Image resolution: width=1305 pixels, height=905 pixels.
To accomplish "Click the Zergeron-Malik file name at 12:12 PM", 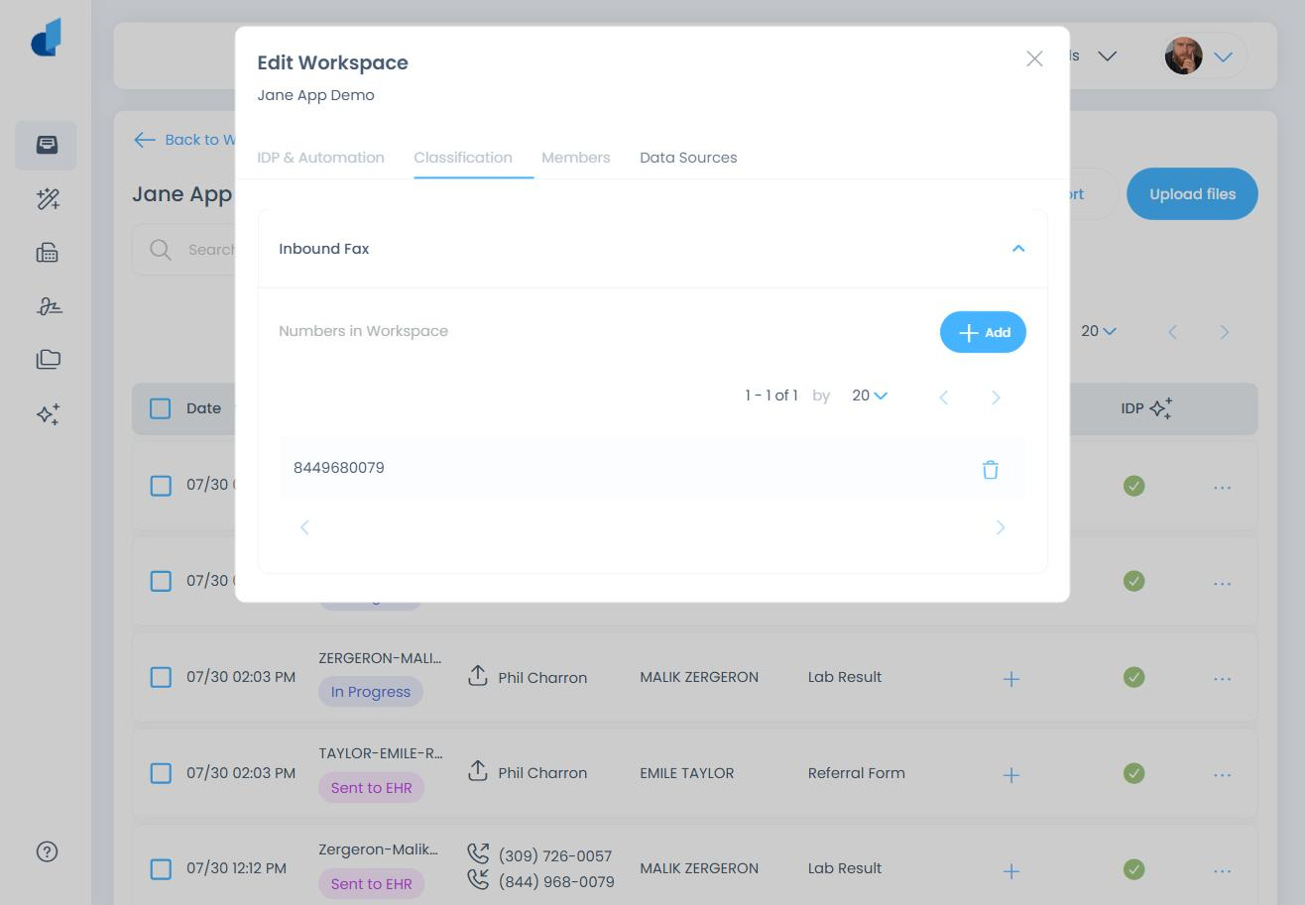I will coord(378,849).
